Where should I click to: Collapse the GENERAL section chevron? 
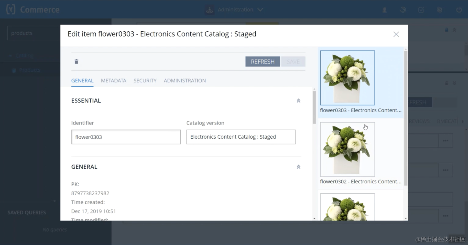[x=299, y=167]
